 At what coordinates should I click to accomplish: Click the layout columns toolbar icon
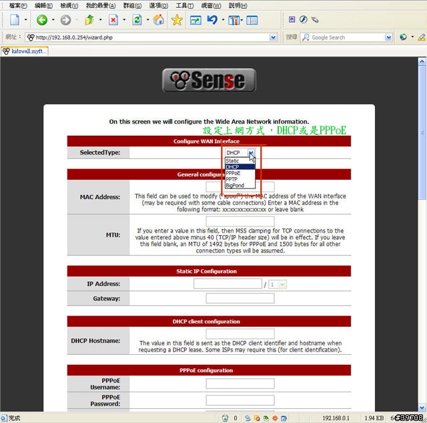point(234,20)
